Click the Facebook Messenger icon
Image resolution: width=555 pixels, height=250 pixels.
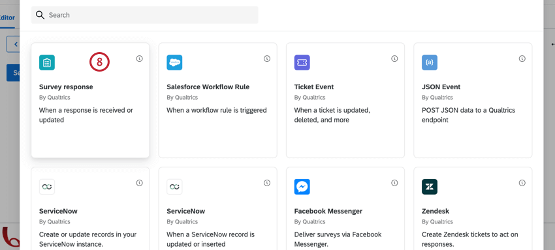(302, 187)
